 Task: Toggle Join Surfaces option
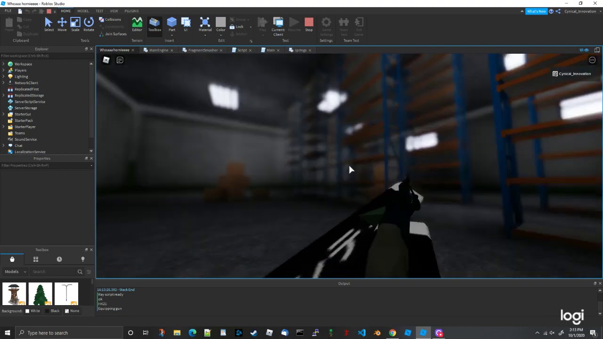[113, 34]
